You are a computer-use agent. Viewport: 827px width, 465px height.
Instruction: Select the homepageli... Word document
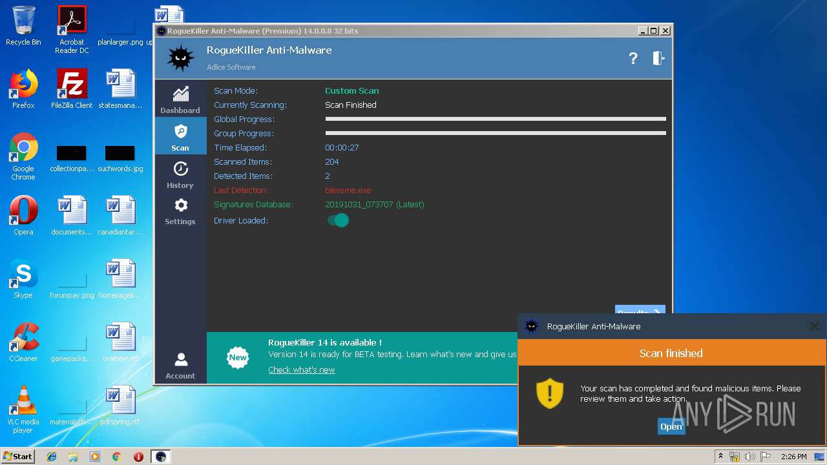pos(120,279)
